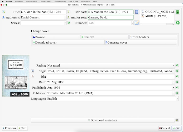The height and width of the screenshot is (132, 183).
Task: Clear the rating with its recycle icon
Action: click(177, 65)
